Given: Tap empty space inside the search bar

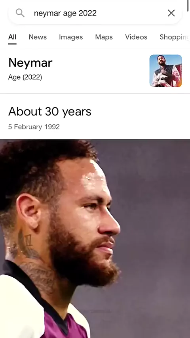Looking at the screenshot, I should tap(131, 13).
